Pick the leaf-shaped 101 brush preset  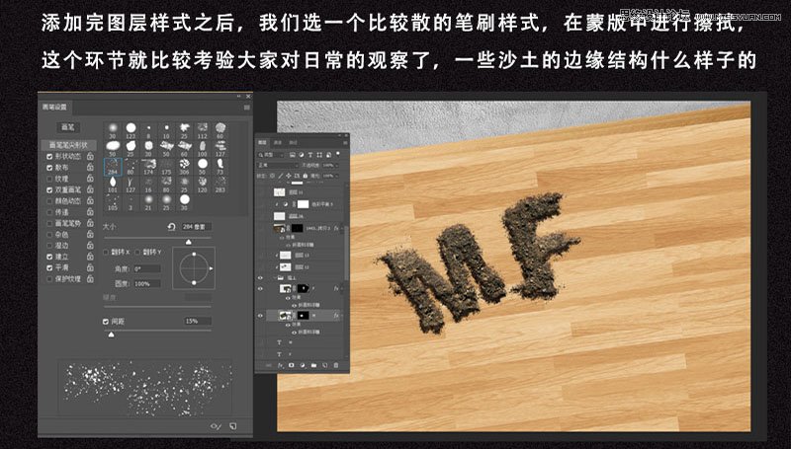(113, 185)
